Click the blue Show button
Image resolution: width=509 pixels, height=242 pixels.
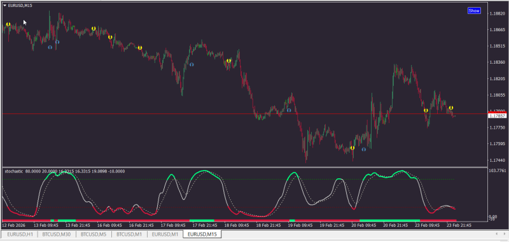coord(474,11)
